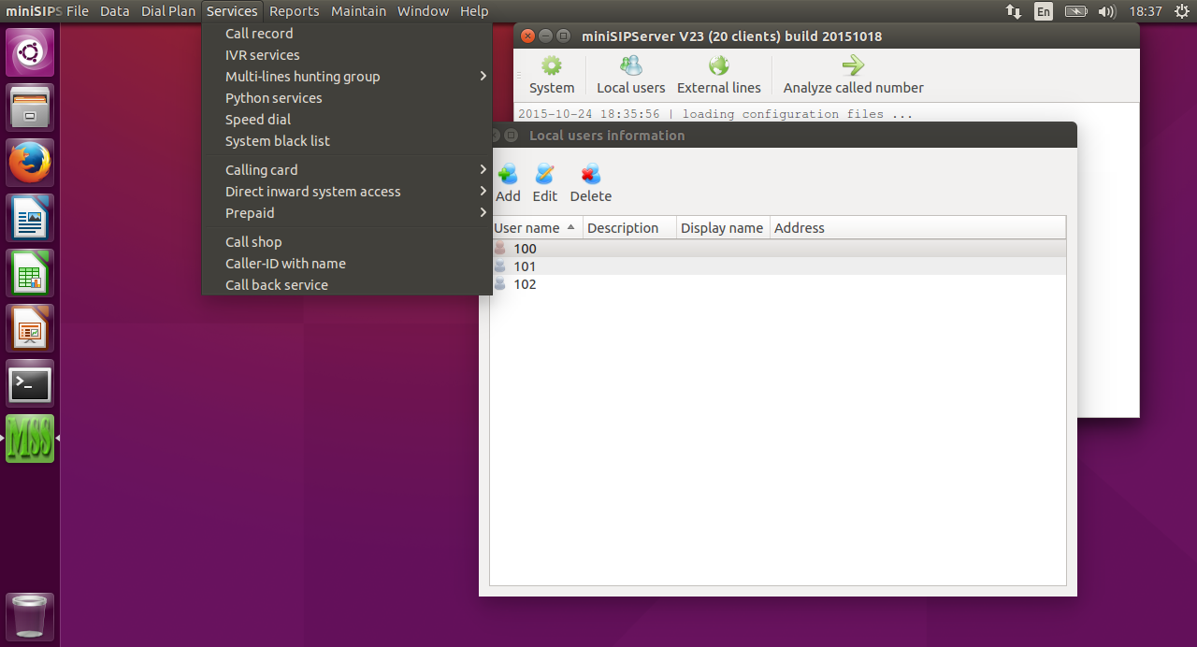The image size is (1197, 647).
Task: Open the Data menu
Action: [x=115, y=11]
